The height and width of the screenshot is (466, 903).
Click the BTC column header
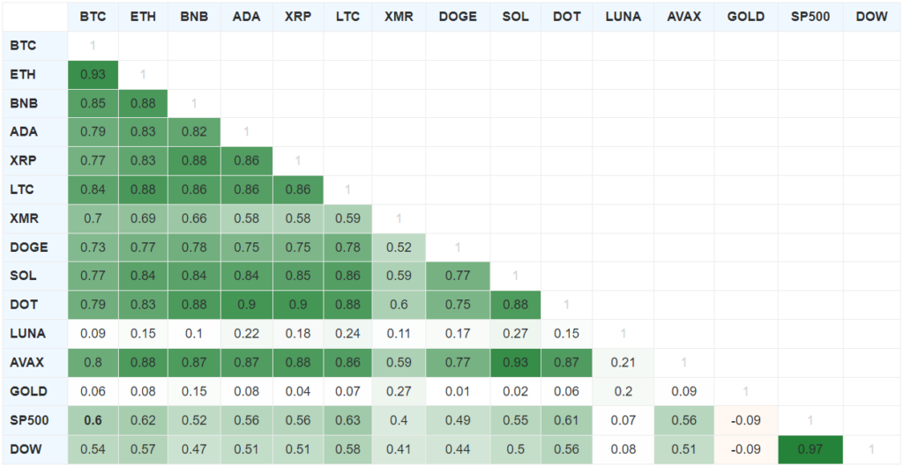point(93,17)
